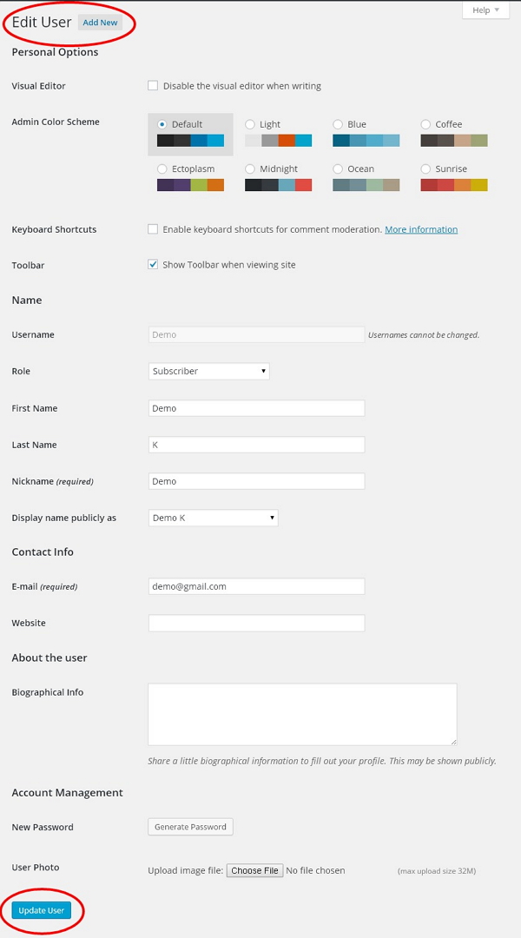Open the Role dropdown
This screenshot has width=521, height=938.
coord(208,371)
